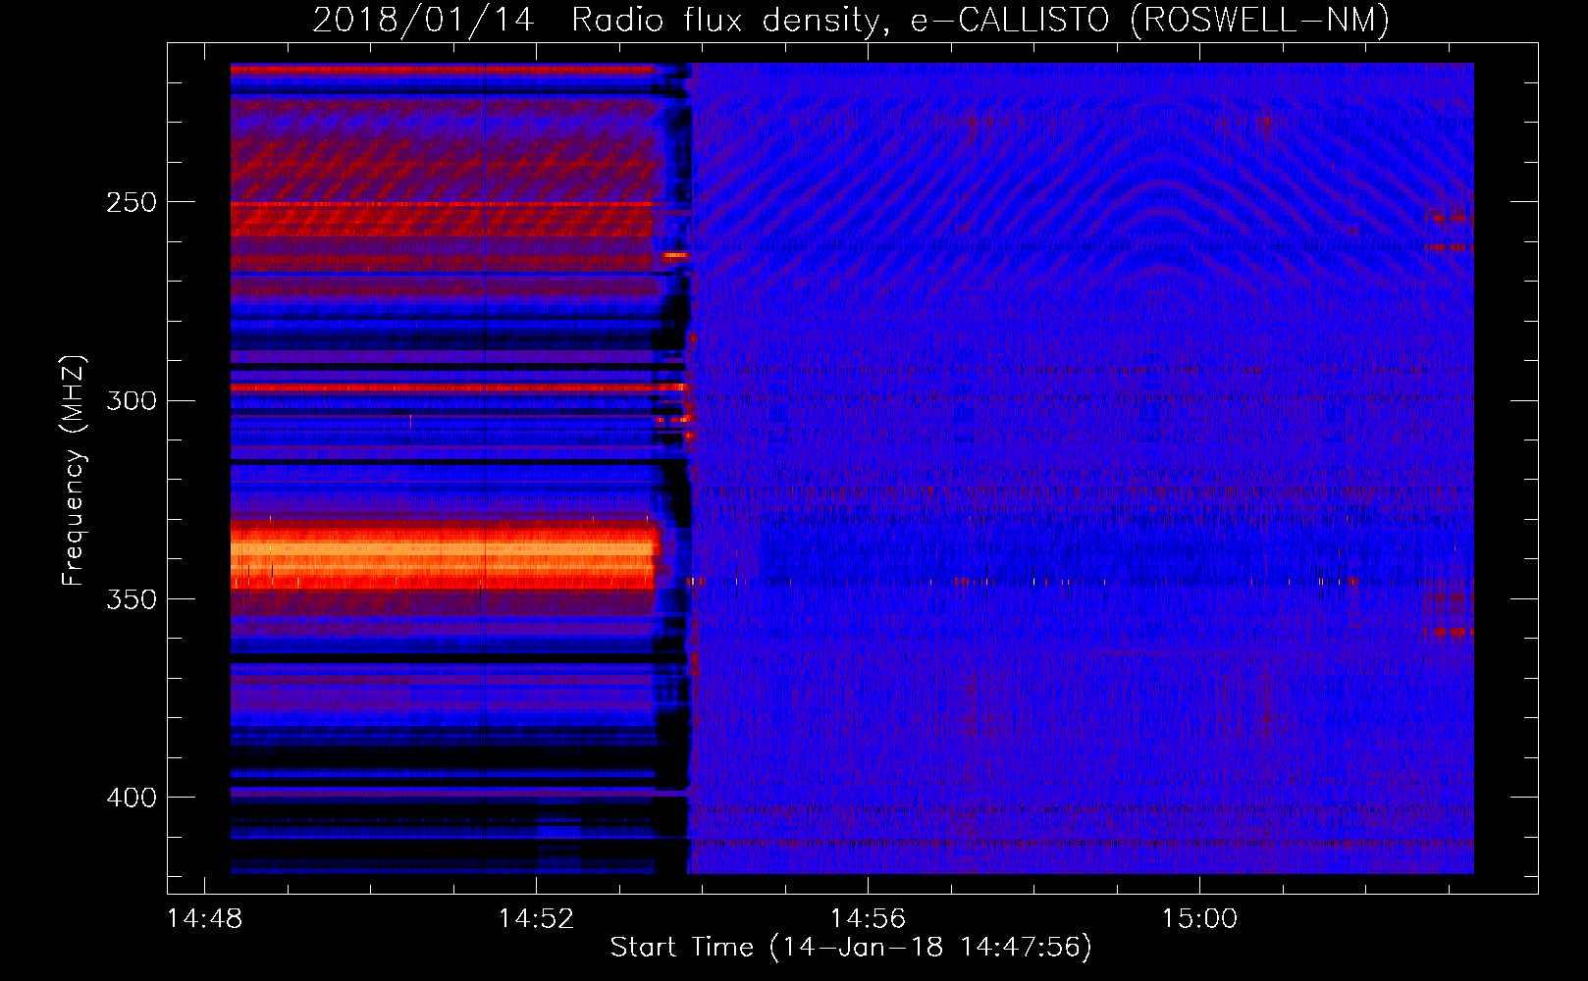
Task: Click the 350 frequency tick label
Action: [132, 599]
